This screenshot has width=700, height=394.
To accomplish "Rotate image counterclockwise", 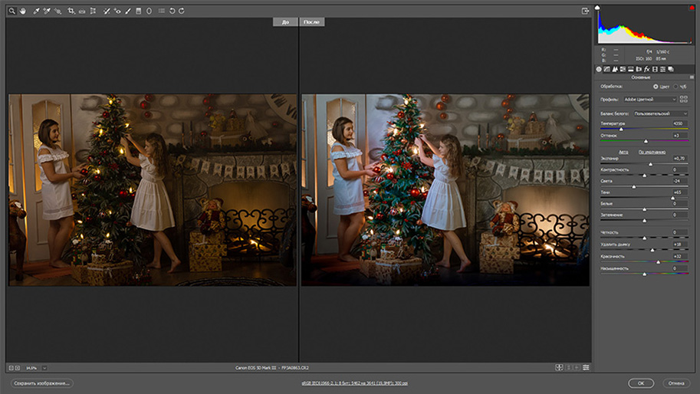I will [x=172, y=11].
